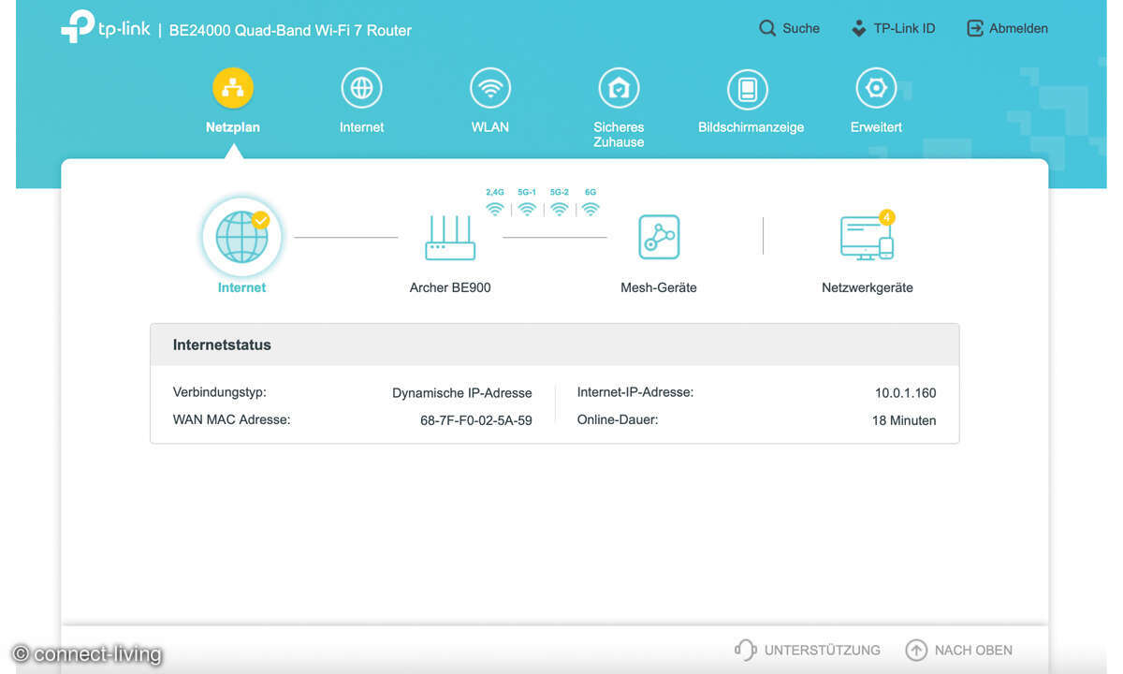Click the WAN MAC 68-7F-F0-02-5A-59 value

pyautogui.click(x=476, y=420)
